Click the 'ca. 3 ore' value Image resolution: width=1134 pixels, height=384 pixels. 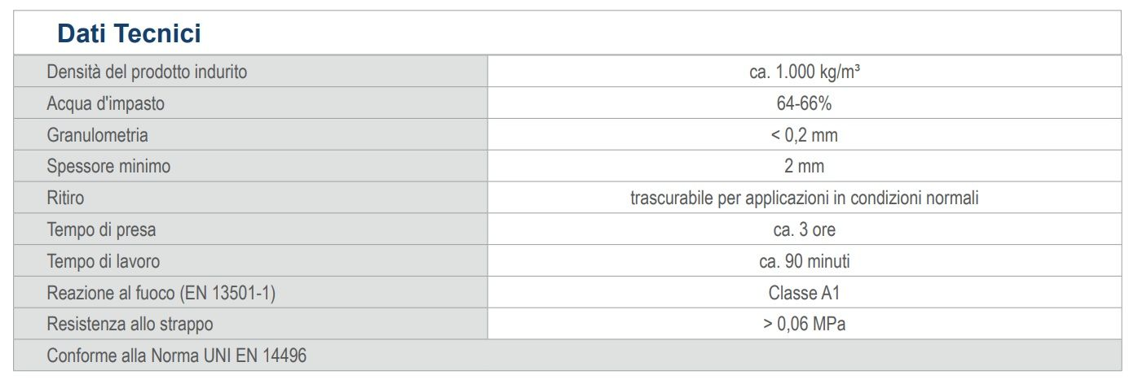804,229
